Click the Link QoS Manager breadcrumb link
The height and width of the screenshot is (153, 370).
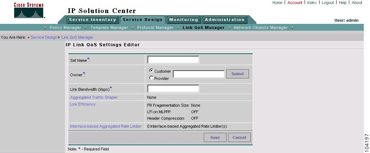77,37
